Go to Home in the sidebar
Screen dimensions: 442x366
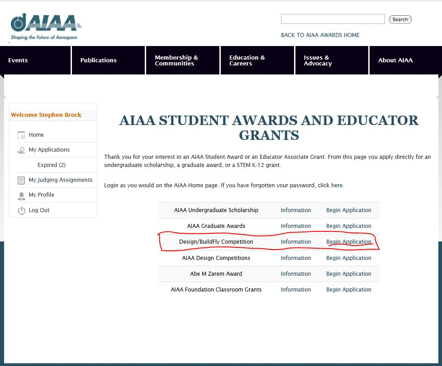[36, 134]
